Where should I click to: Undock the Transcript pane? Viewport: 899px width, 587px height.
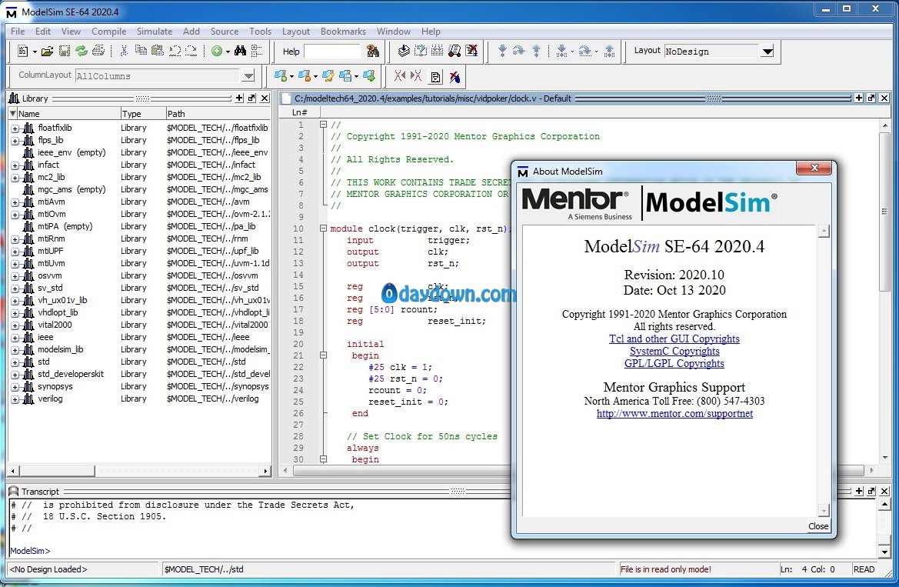pos(871,491)
